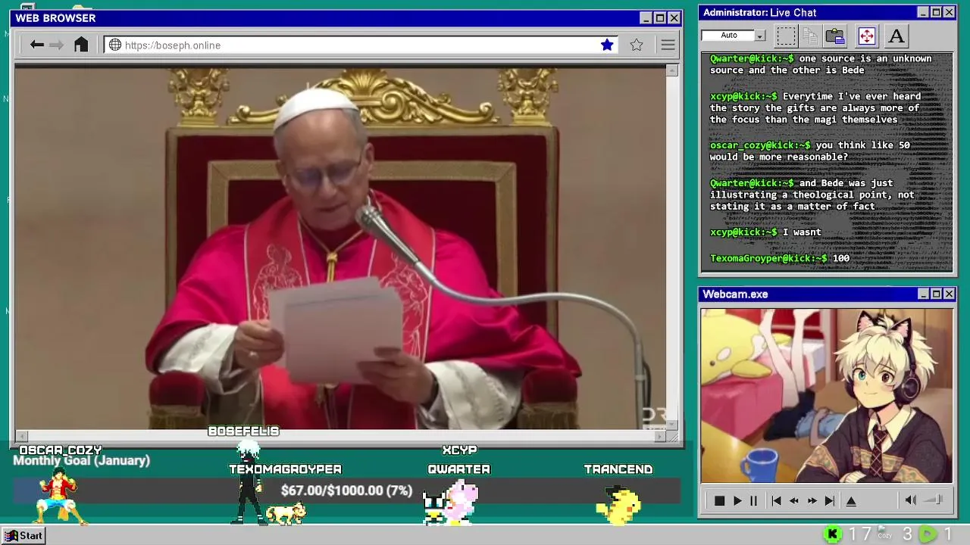Click the green Kick icon in taskbar
970x545 pixels.
tap(832, 534)
